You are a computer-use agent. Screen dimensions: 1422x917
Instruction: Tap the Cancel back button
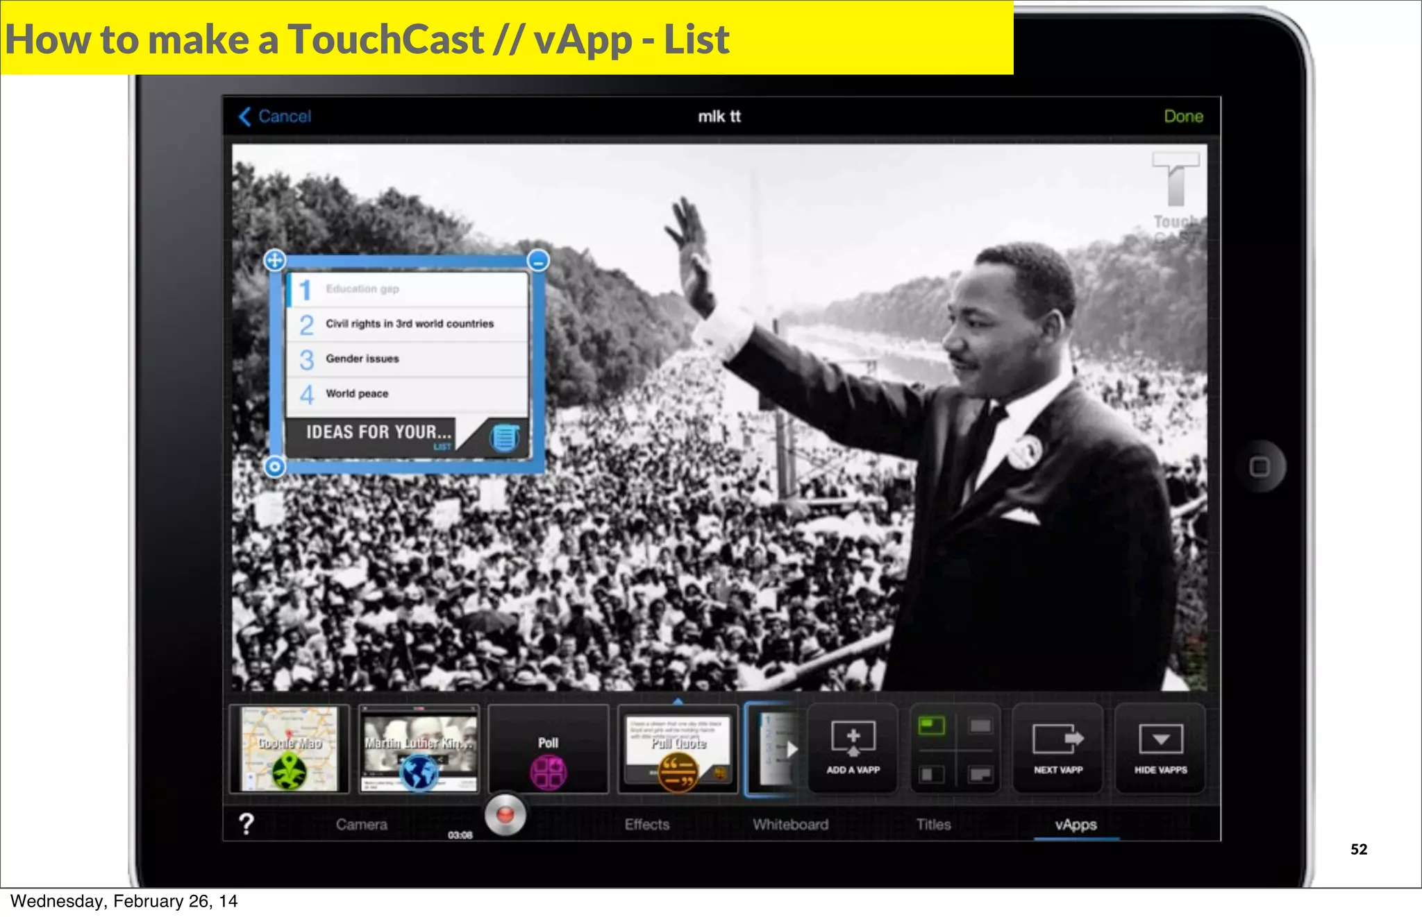click(x=275, y=117)
